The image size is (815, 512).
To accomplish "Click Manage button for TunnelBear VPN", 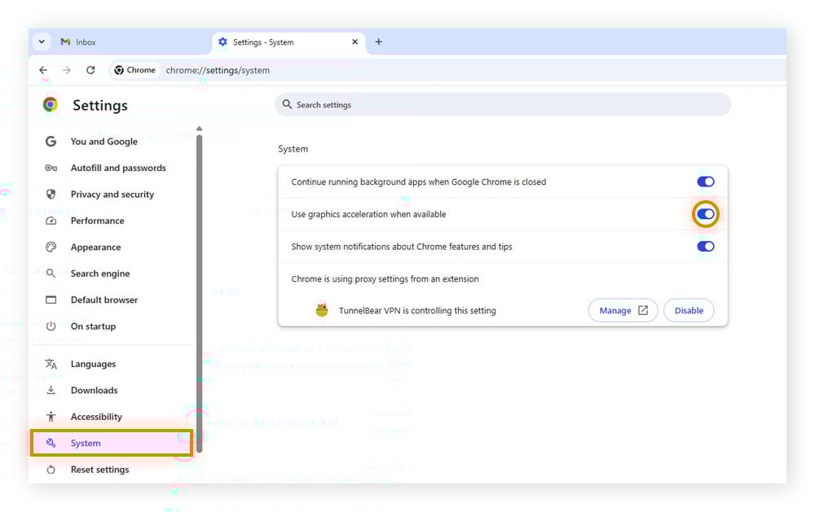I will click(623, 310).
